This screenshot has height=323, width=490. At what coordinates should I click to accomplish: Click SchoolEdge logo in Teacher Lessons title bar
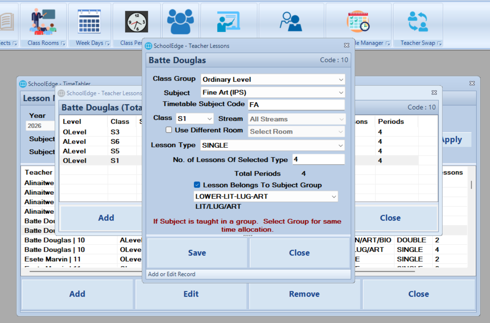[x=149, y=46]
